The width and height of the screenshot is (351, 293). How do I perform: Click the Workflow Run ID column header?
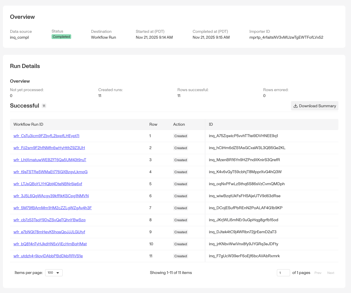(28, 125)
